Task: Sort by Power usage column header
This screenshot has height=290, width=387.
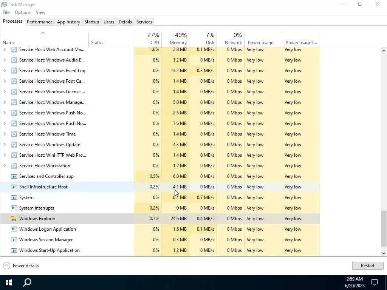Action: point(263,39)
